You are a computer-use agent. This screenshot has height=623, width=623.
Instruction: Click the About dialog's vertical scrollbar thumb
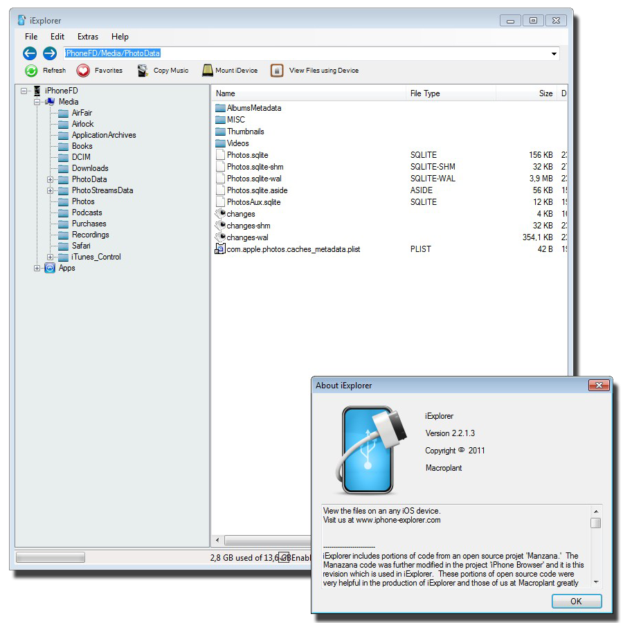point(595,523)
